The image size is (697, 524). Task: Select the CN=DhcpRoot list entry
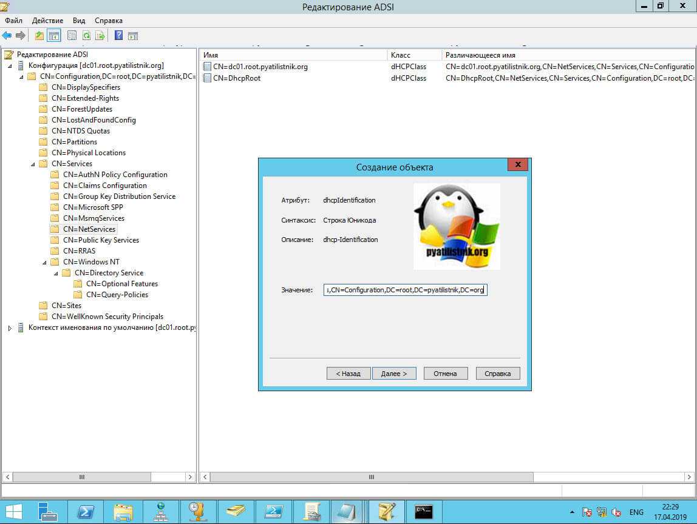coord(237,78)
